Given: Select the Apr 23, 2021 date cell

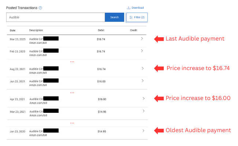Looking at the screenshot, I should click(x=17, y=99).
